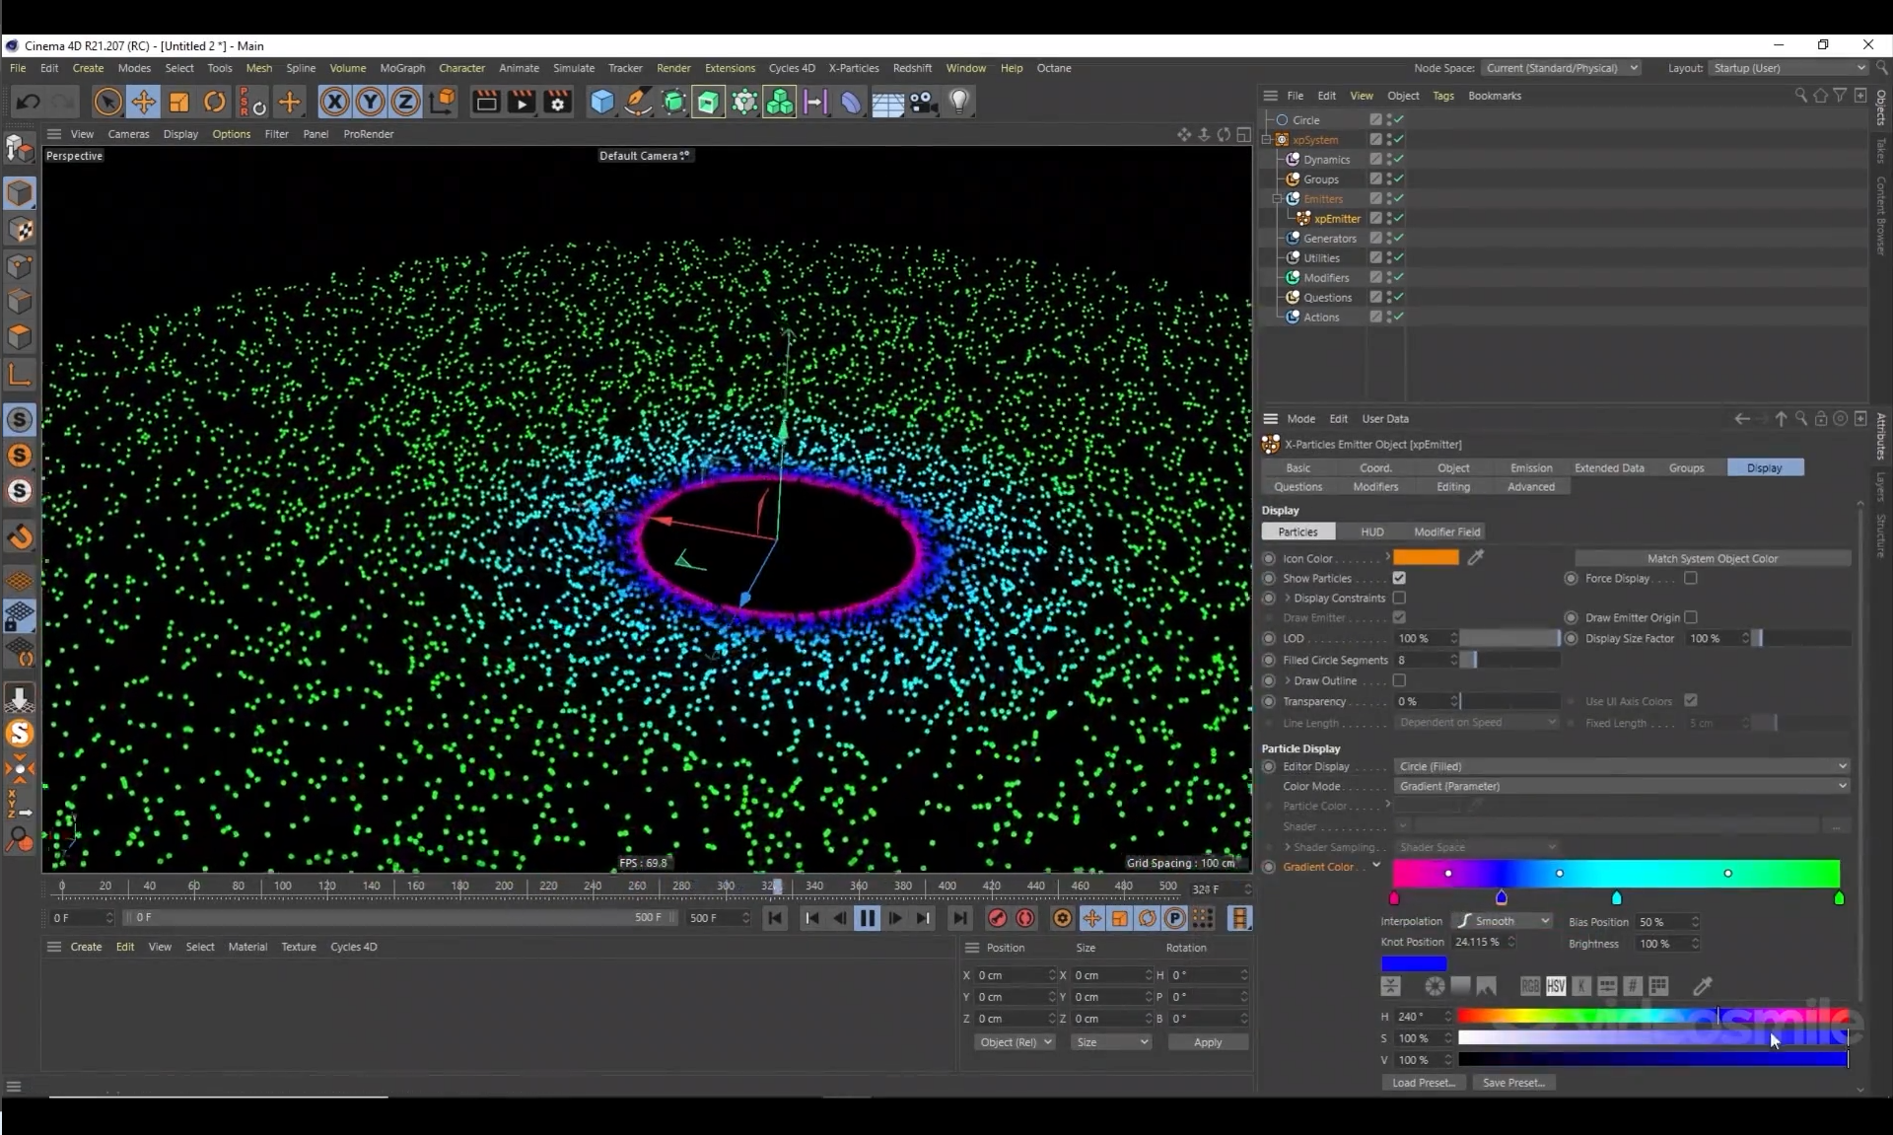Click the Light object icon
This screenshot has width=1893, height=1135.
coord(958,102)
